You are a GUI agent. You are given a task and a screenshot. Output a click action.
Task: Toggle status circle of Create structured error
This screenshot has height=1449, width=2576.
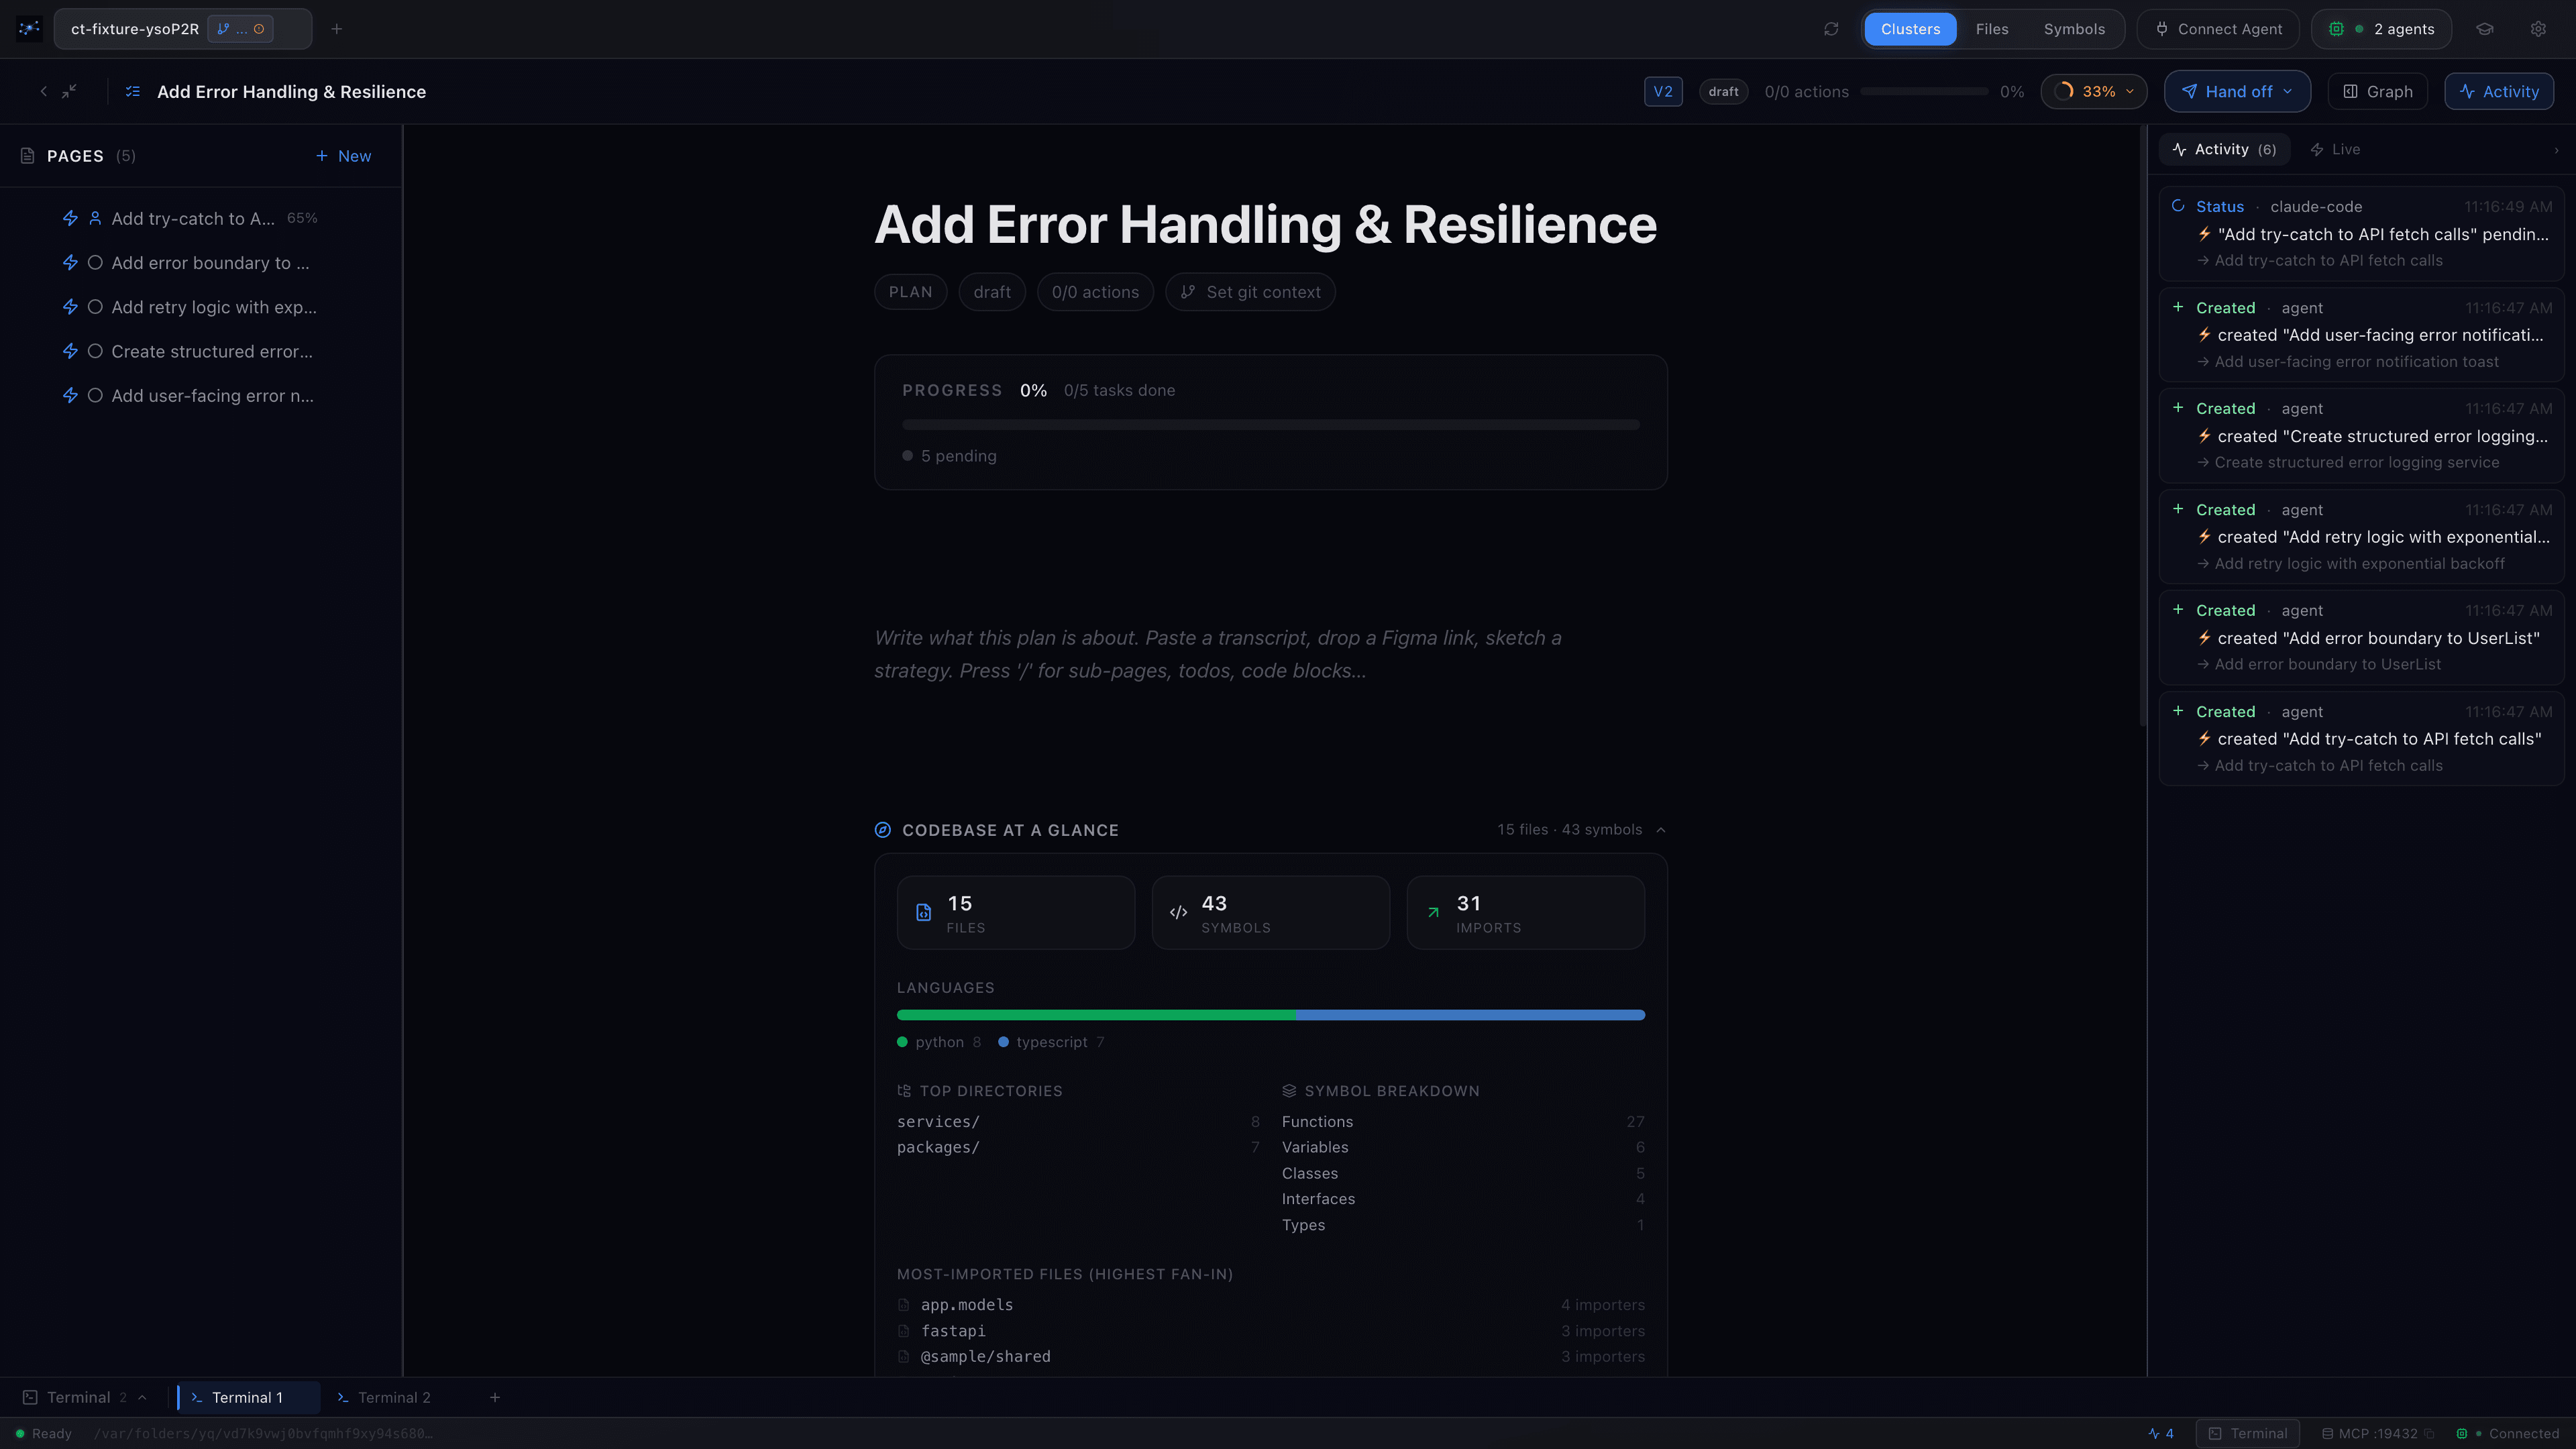click(95, 351)
